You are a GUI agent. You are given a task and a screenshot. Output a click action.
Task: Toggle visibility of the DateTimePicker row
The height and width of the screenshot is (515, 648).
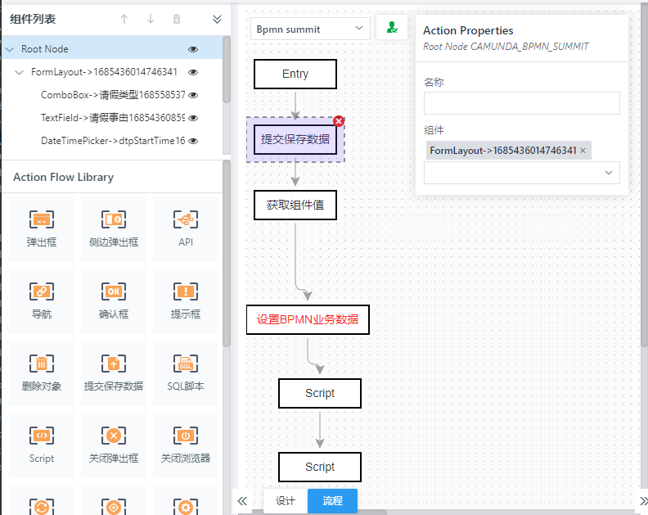tap(193, 141)
